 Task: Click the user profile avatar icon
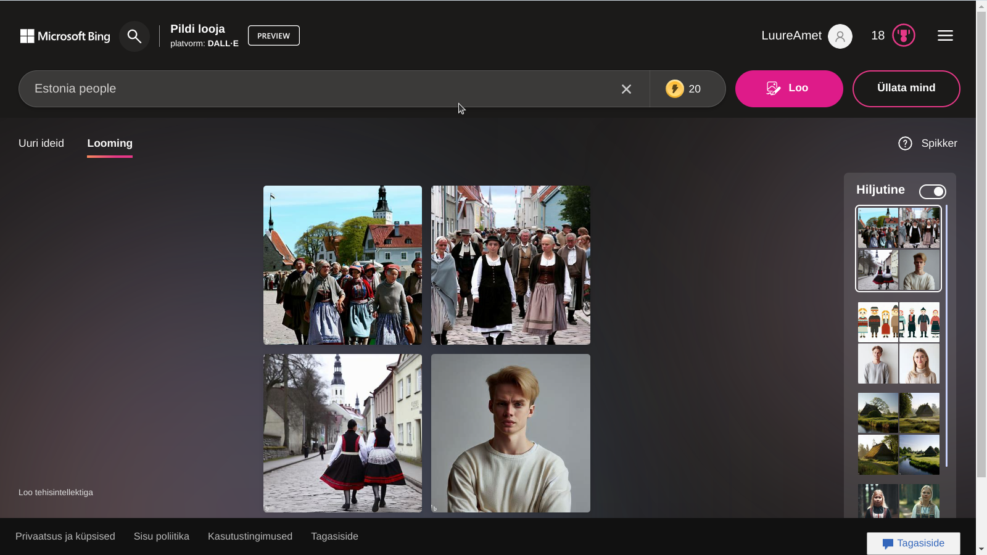840,36
